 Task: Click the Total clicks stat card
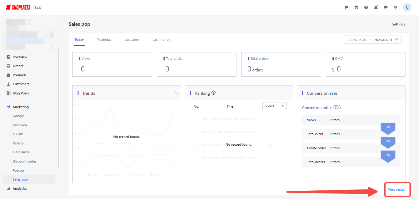click(197, 64)
